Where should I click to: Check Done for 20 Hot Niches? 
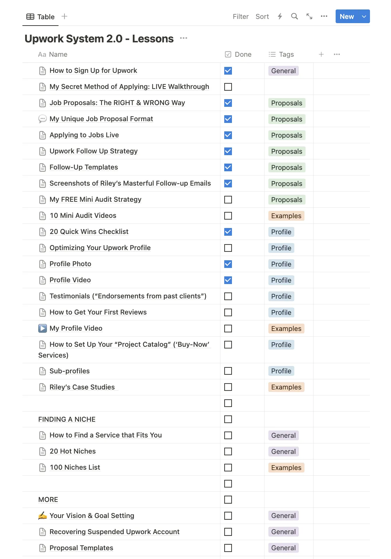point(228,451)
